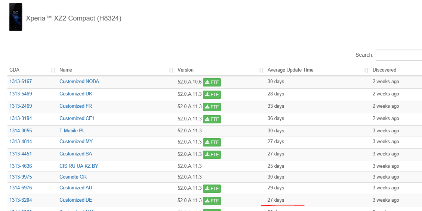Click the Xperia XZ2 Compact phone thumbnail
Screen dimensions: 422x211
click(16, 17)
